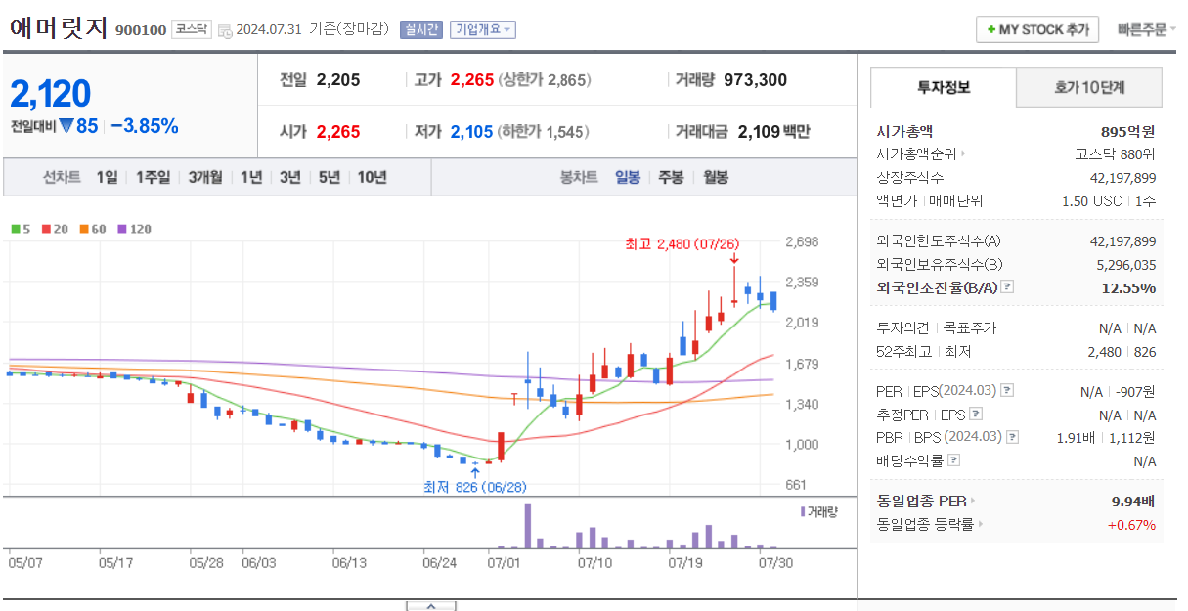Viewport: 1188px width, 611px height.
Task: Switch to the 투자정보 tab
Action: [x=944, y=87]
